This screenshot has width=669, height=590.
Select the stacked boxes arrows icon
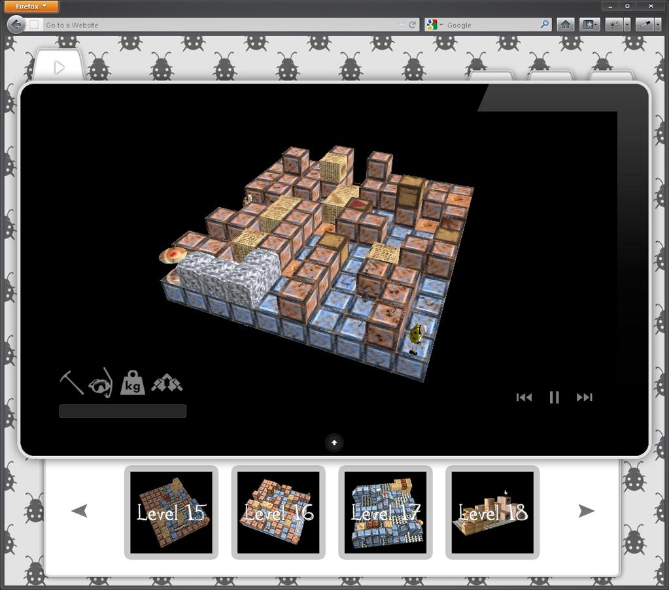(167, 383)
